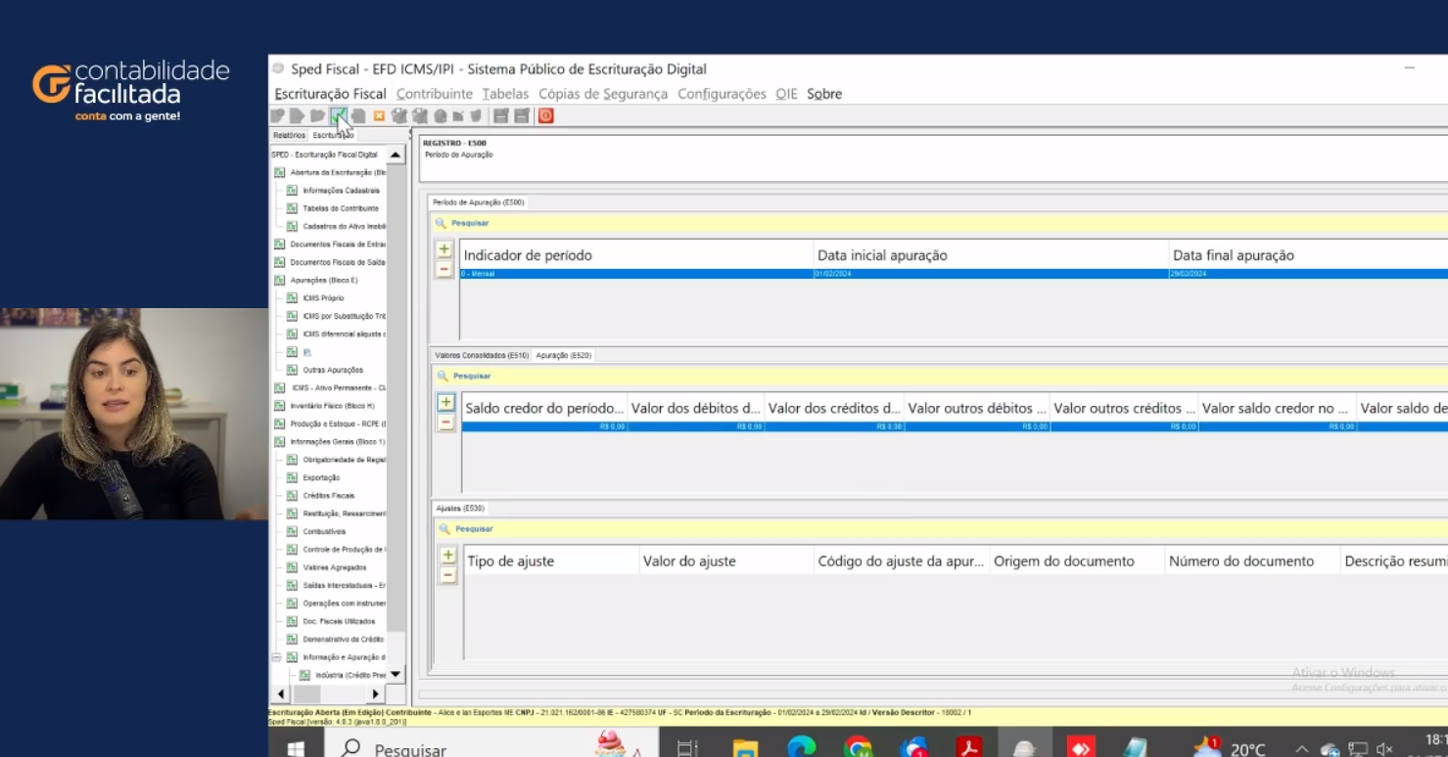Screen dimensions: 1448x757
Task: Click the icon next to Outras Apurações
Action: tap(292, 370)
